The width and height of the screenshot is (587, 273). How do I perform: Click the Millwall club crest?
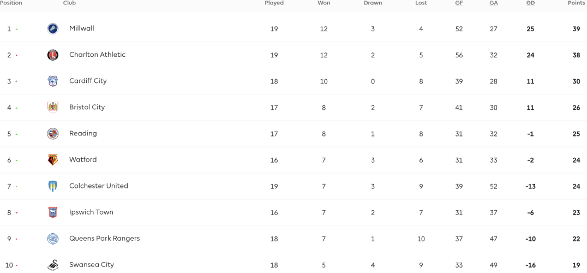click(x=53, y=29)
